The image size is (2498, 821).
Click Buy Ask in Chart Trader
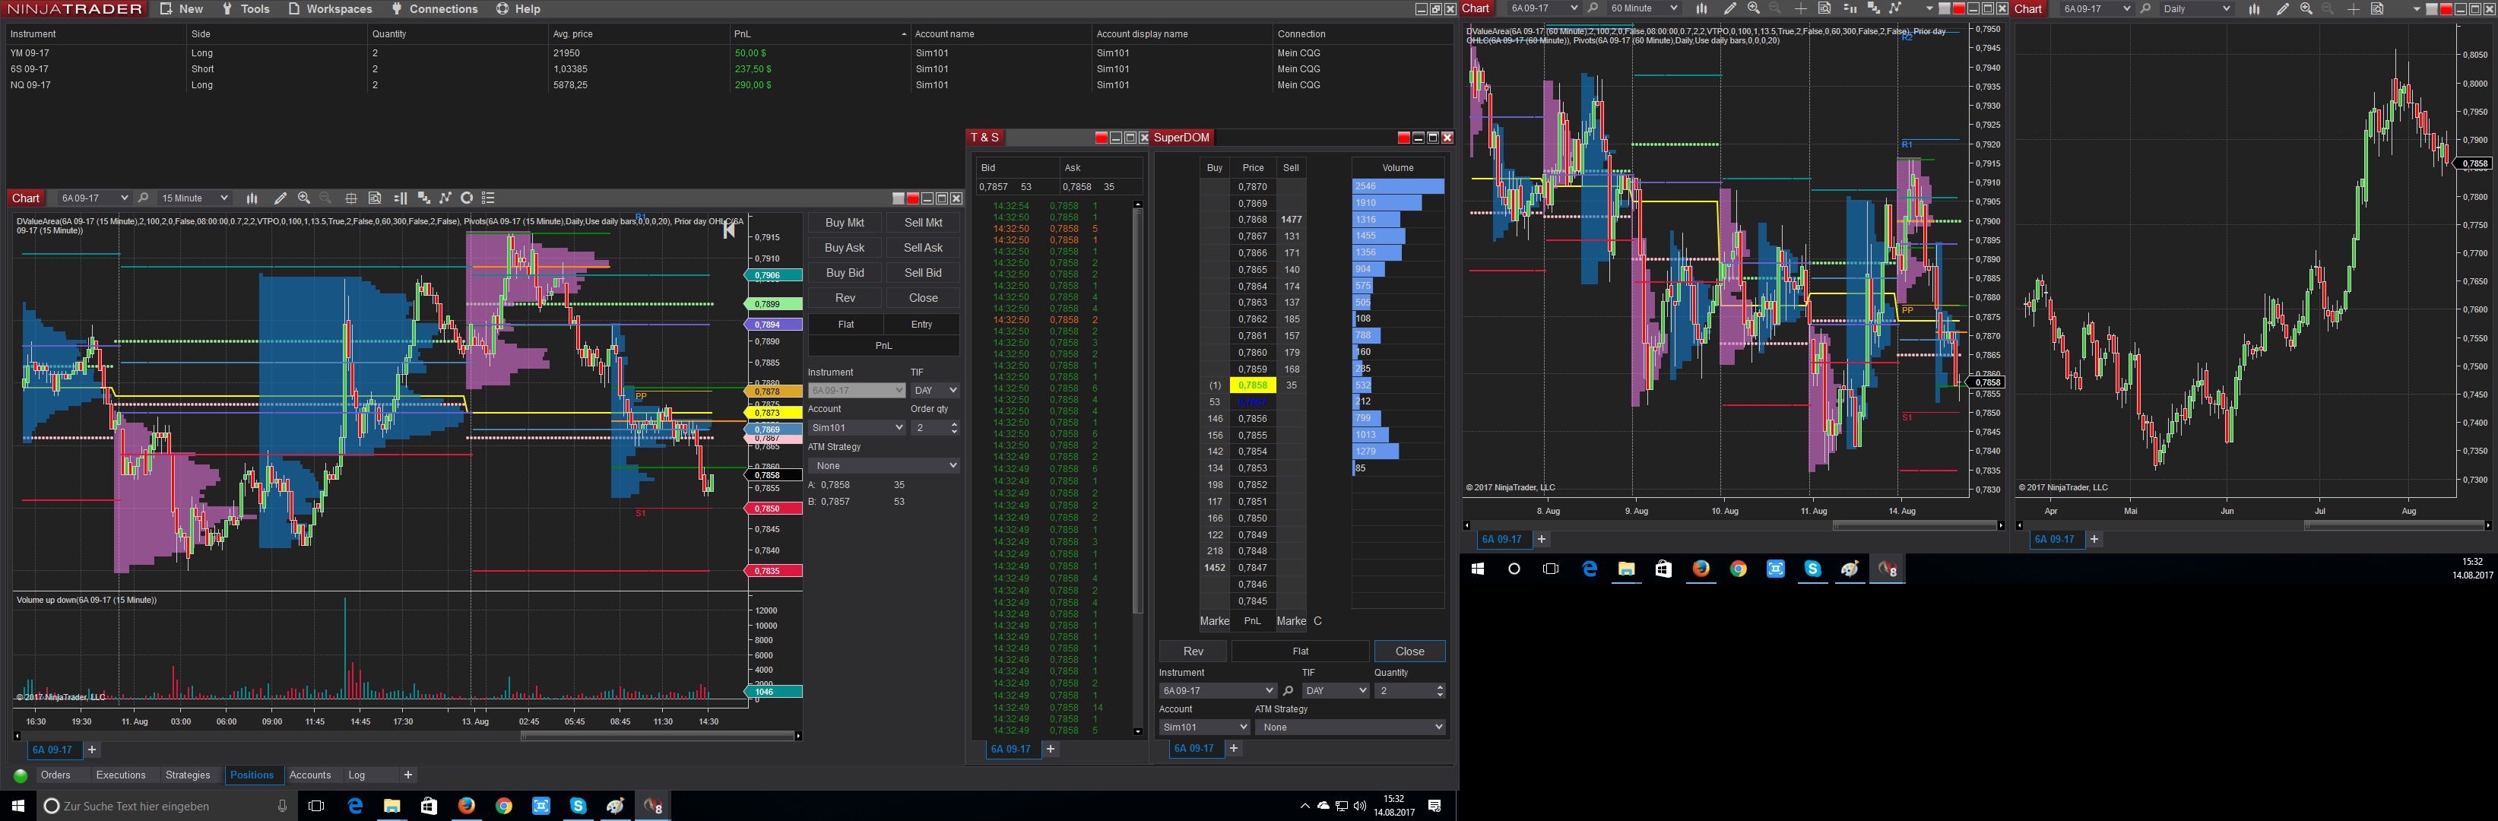pyautogui.click(x=845, y=248)
